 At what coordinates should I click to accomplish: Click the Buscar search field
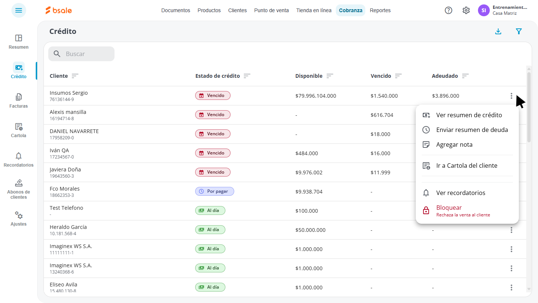point(81,54)
